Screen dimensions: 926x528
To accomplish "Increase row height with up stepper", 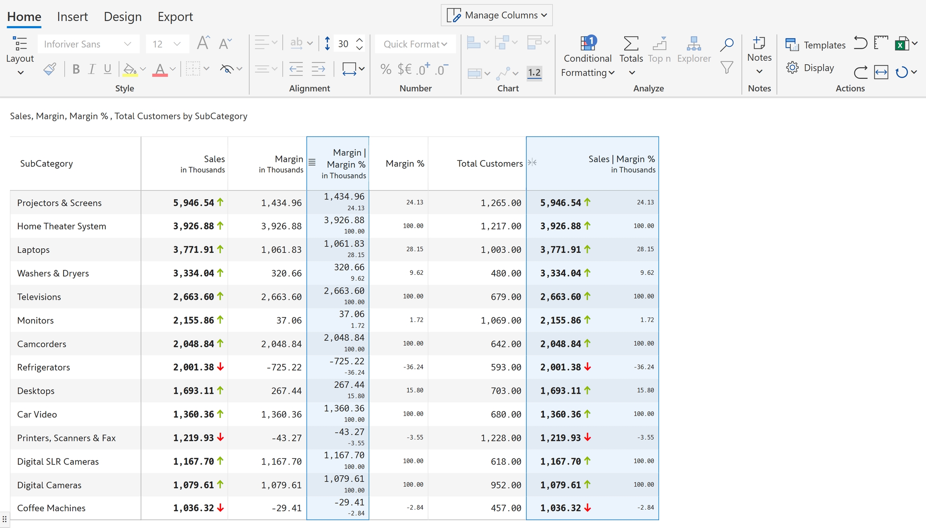I will pyautogui.click(x=359, y=40).
